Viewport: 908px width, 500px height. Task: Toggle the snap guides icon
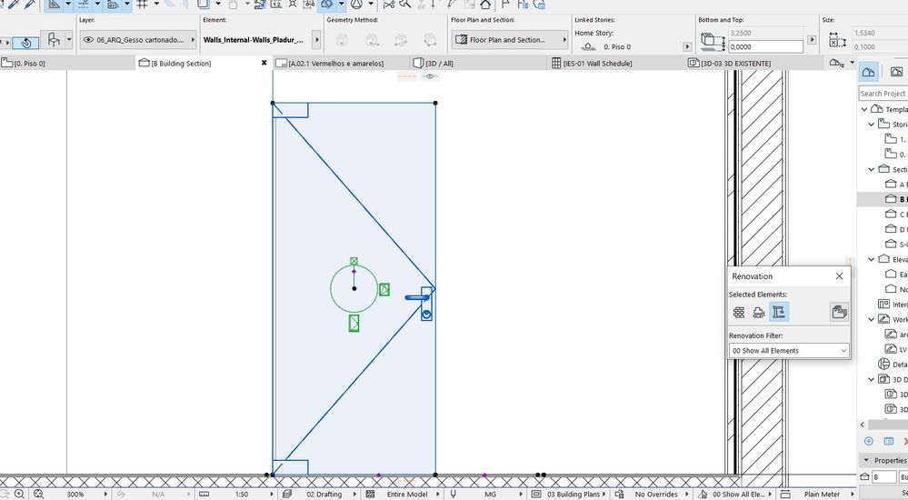pyautogui.click(x=84, y=5)
